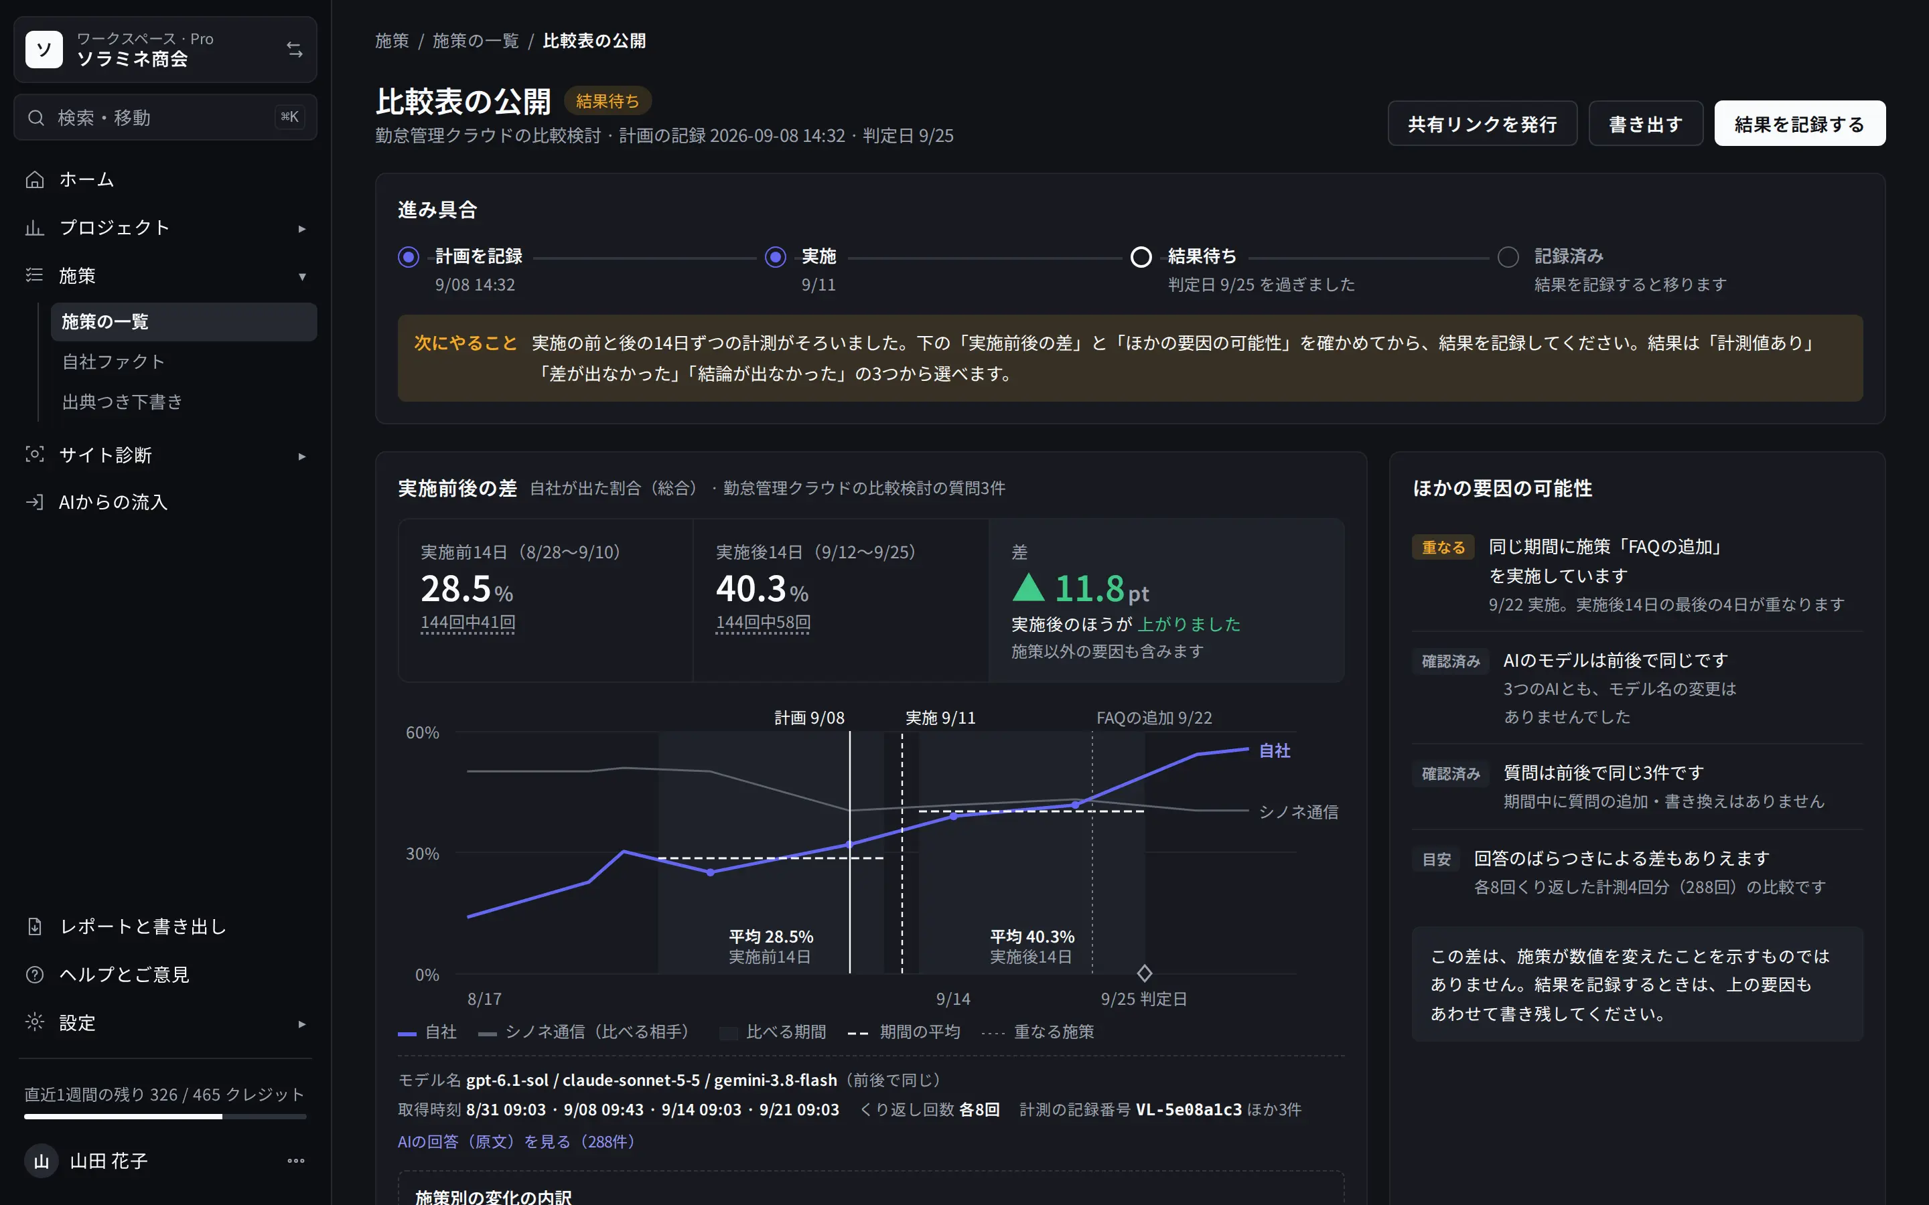Select the 結果待ち step marker
This screenshot has height=1205, width=1929.
pyautogui.click(x=1141, y=256)
